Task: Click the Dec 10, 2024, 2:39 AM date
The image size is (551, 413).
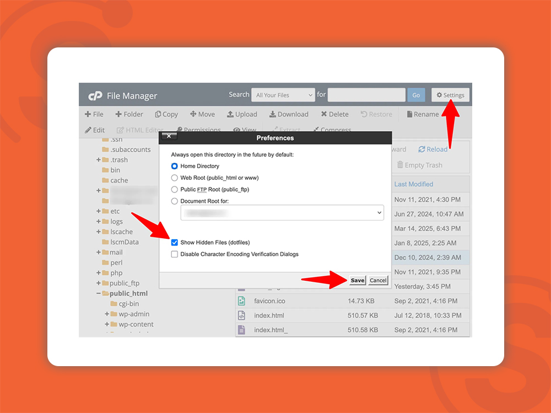Action: click(x=428, y=258)
